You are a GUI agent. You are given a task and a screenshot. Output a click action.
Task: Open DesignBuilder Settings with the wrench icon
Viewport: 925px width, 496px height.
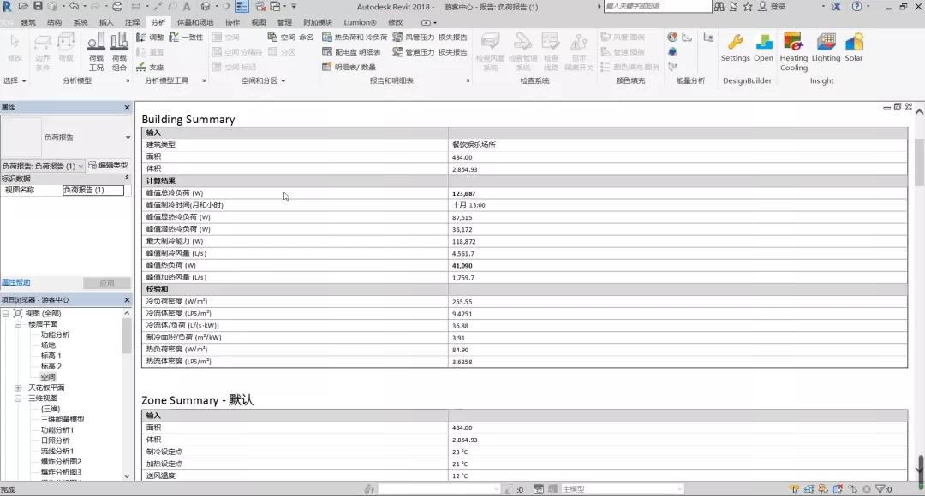pyautogui.click(x=736, y=43)
